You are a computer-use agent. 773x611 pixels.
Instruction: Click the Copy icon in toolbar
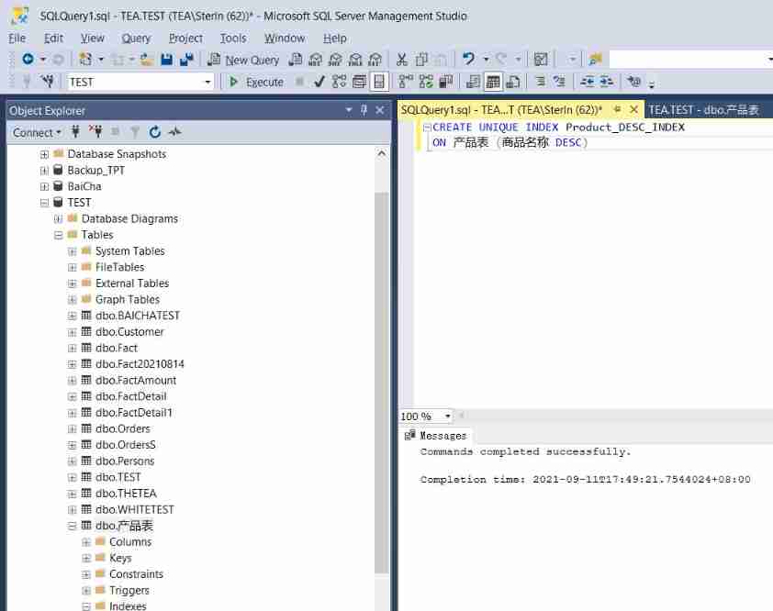[x=421, y=60]
